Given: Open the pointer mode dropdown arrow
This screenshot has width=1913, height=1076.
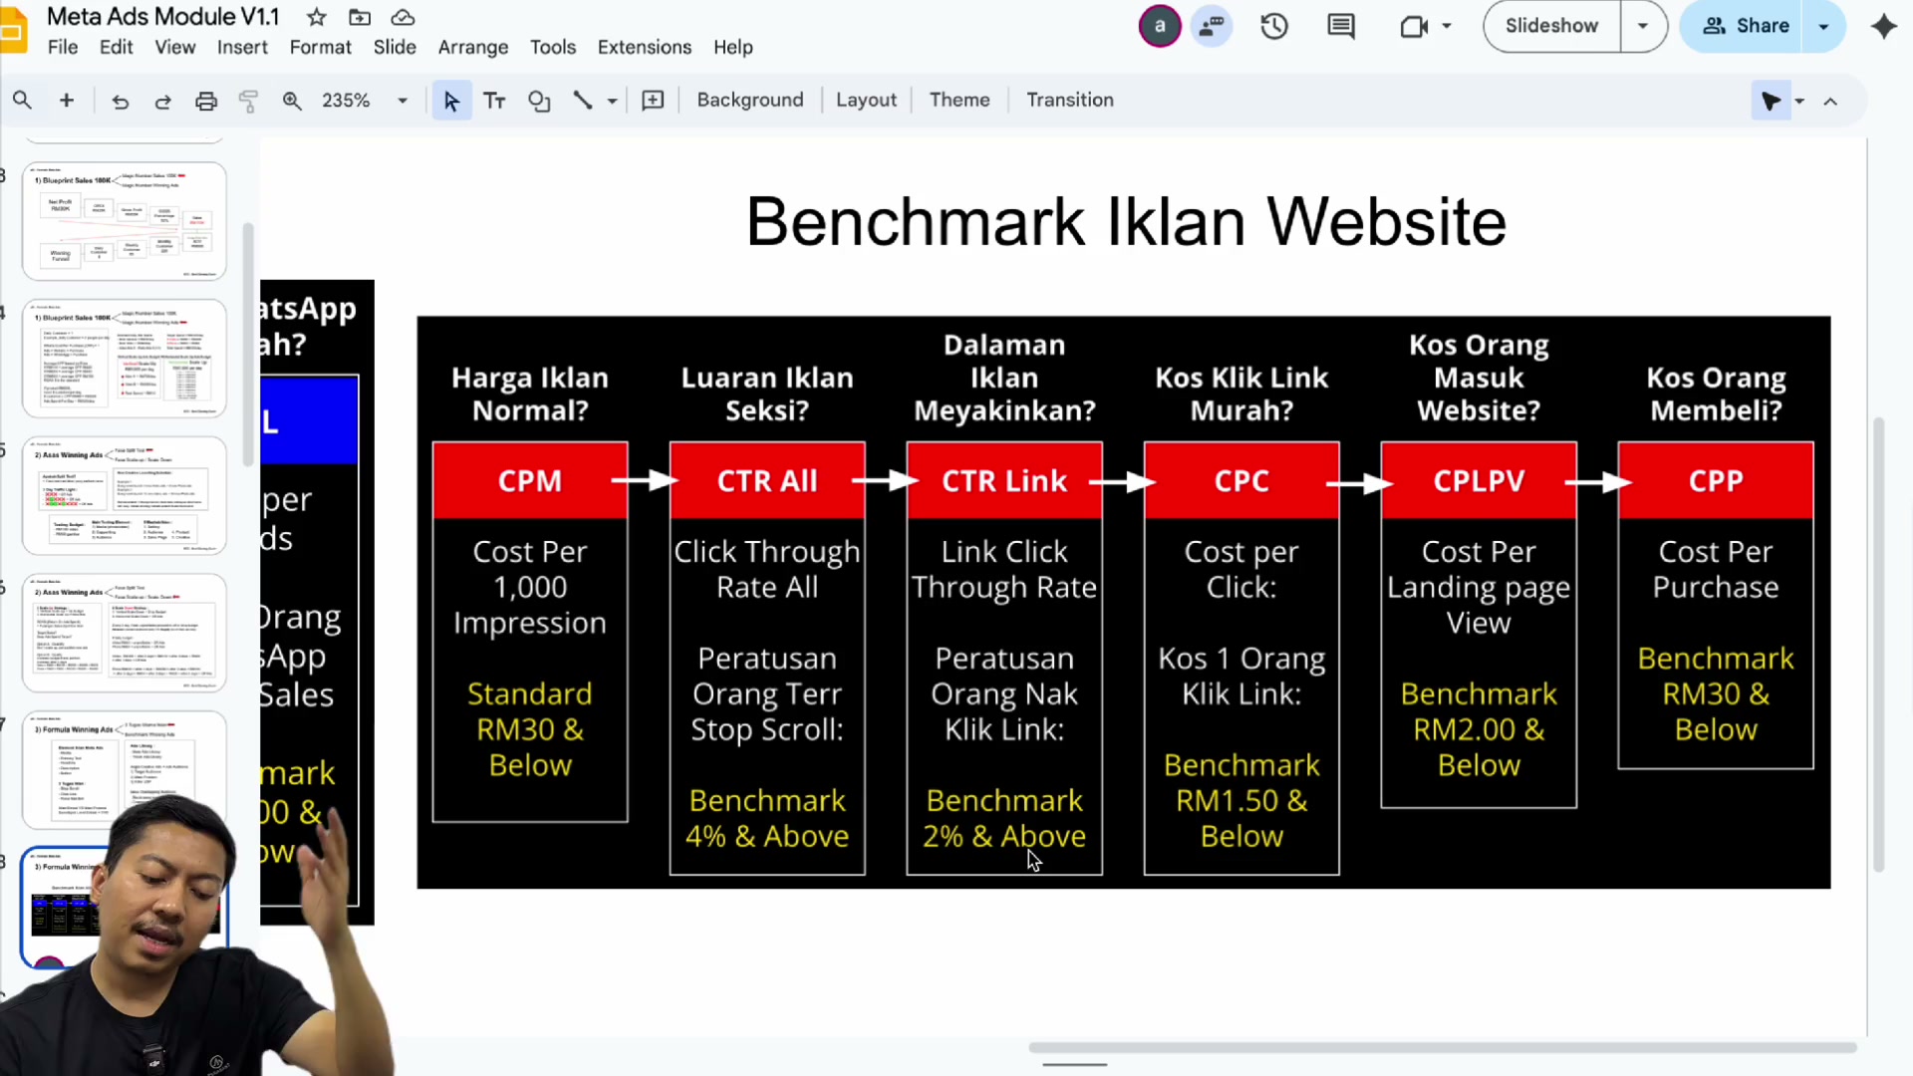Looking at the screenshot, I should coord(1799,101).
